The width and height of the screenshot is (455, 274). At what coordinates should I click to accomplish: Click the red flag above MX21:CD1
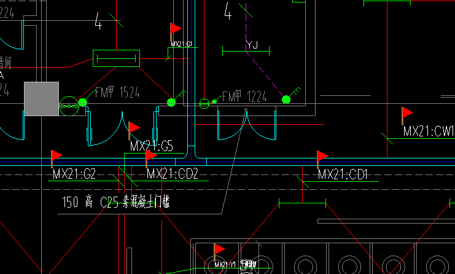pos(322,159)
